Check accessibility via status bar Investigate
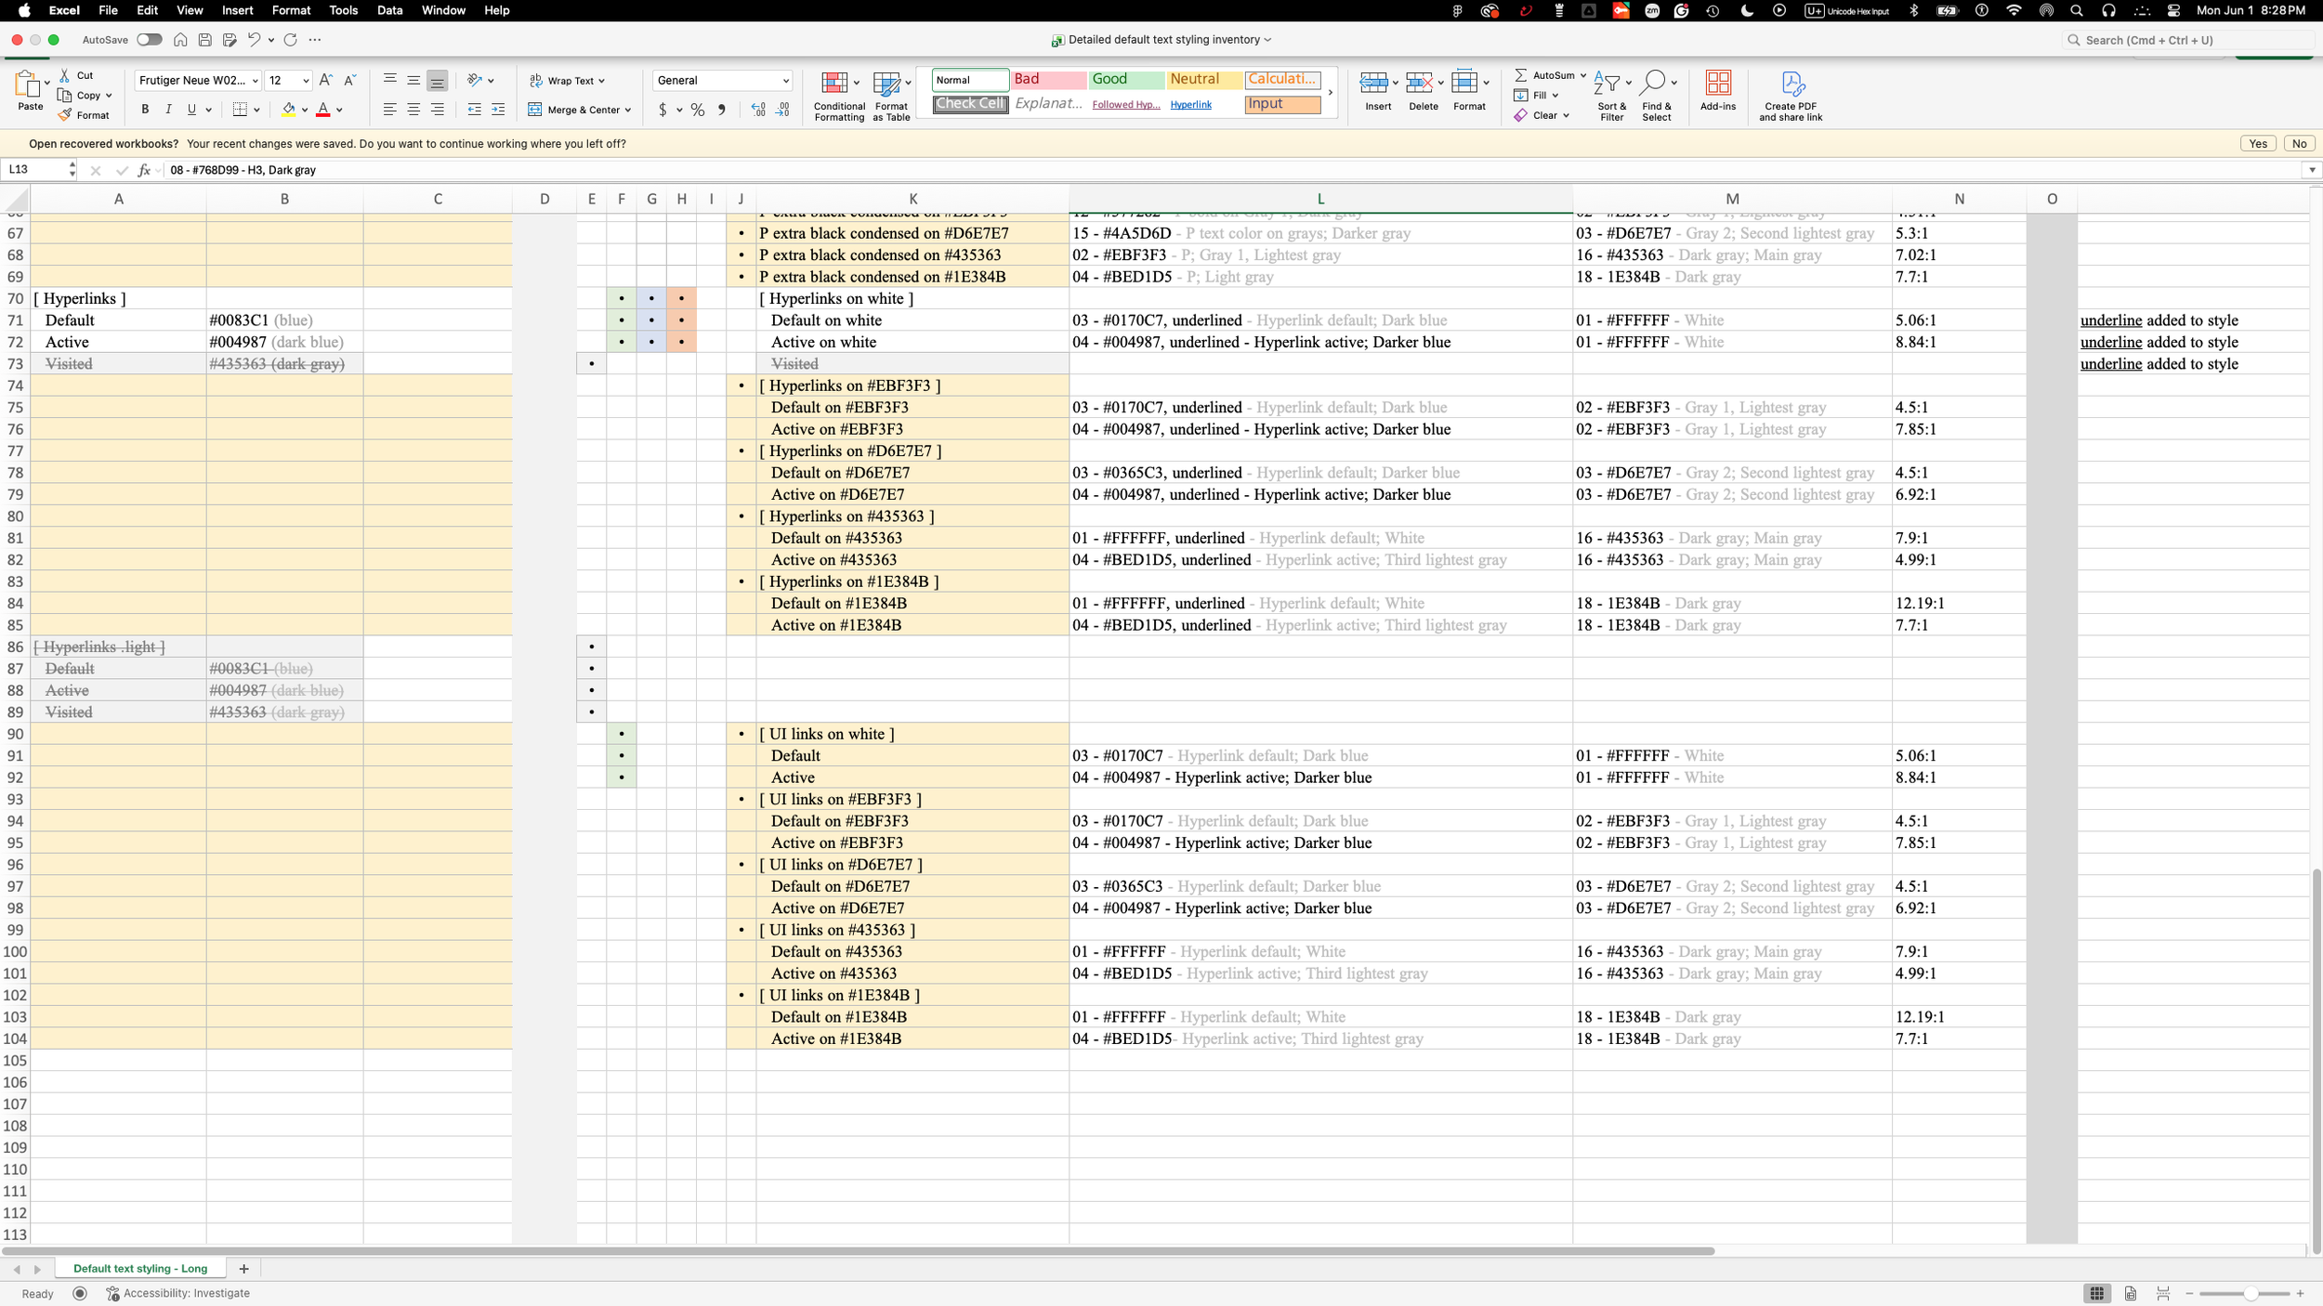This screenshot has height=1306, width=2323. tap(177, 1293)
